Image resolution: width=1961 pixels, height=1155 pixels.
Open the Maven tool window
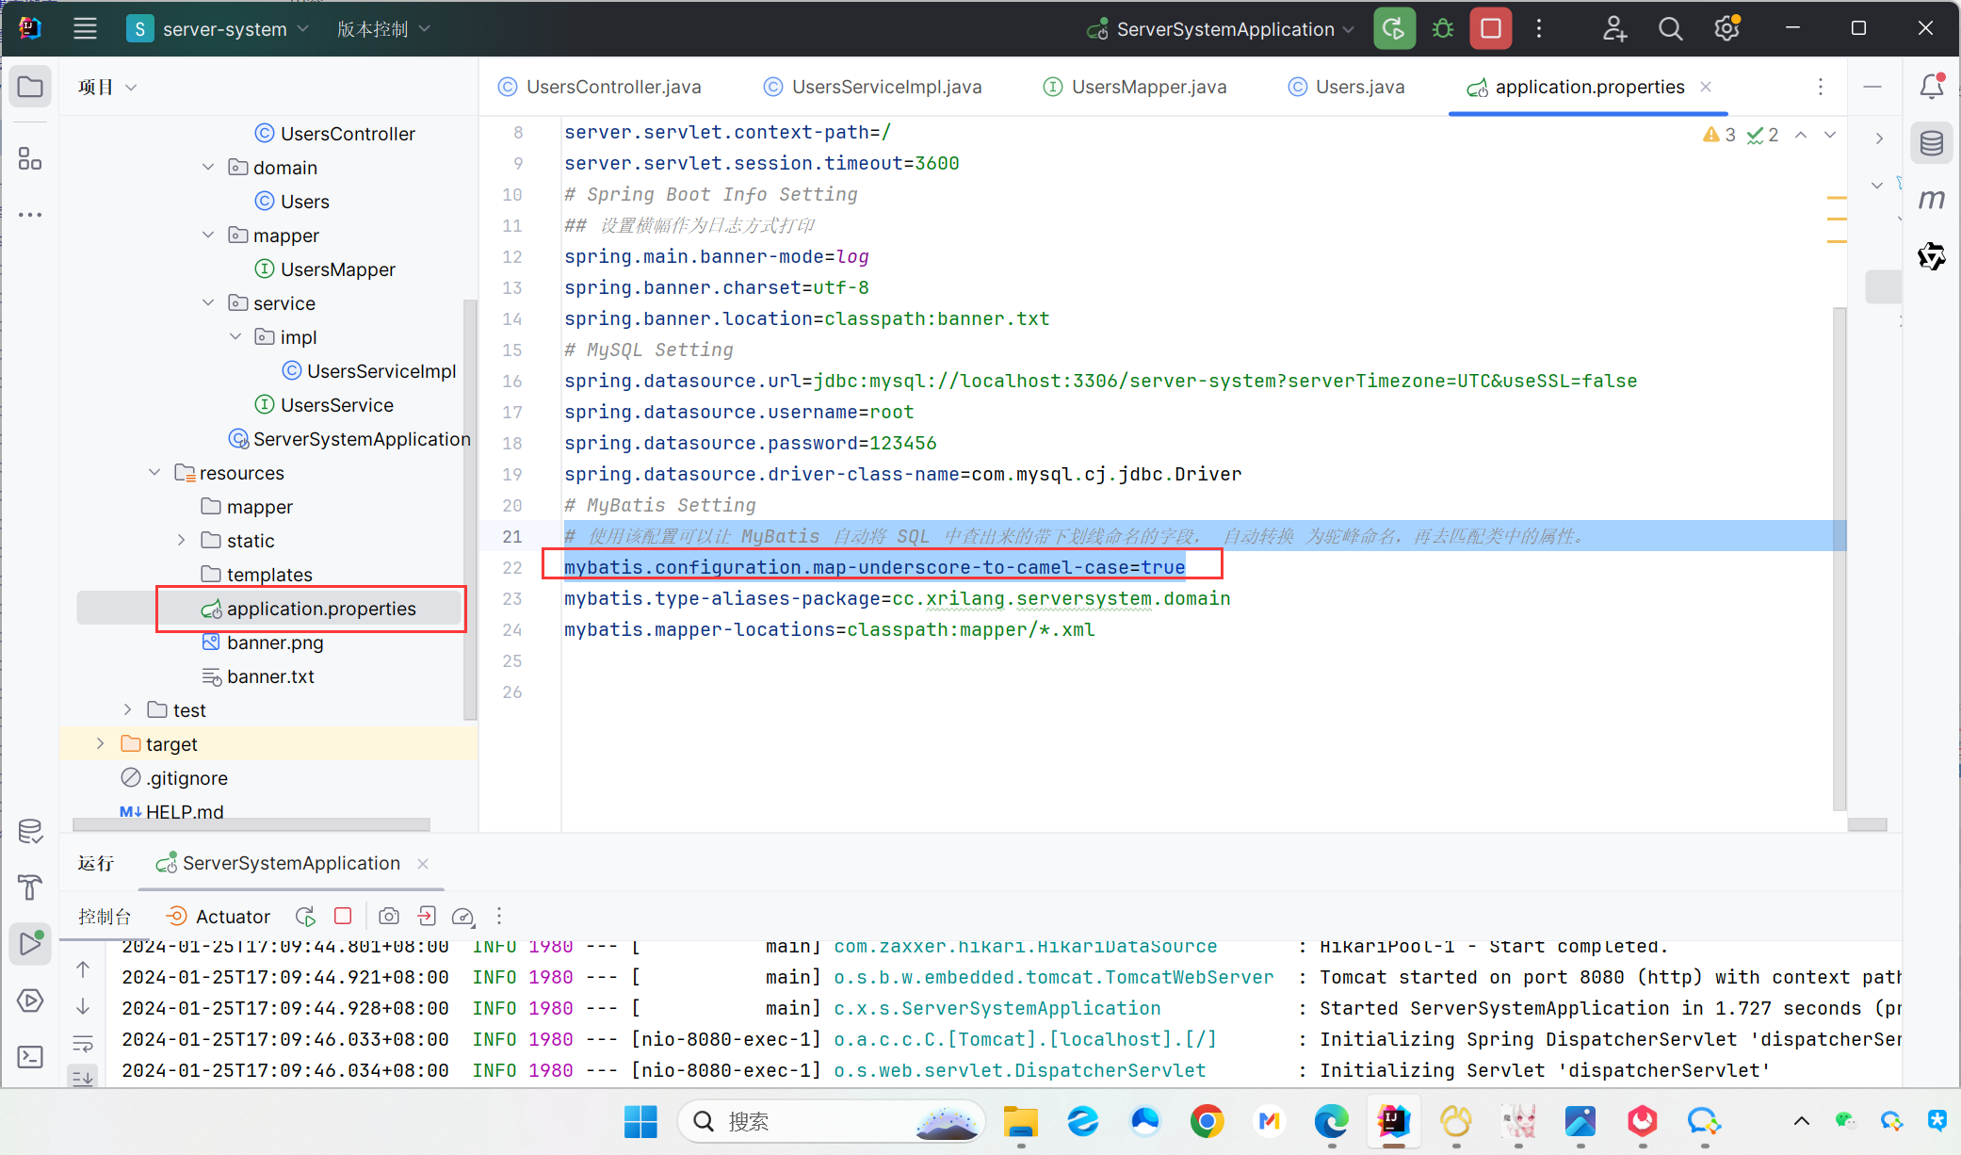point(1932,200)
